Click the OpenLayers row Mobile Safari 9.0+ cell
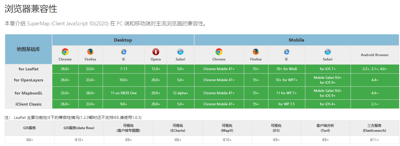Screen dimensions: 400x146 327,80
